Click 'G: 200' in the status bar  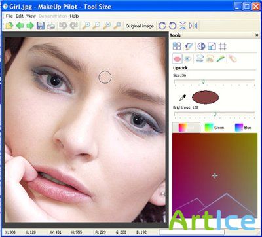click(122, 232)
